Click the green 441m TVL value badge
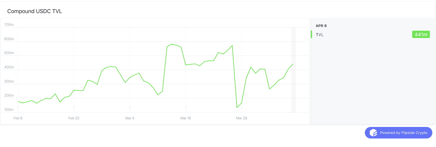 click(x=421, y=34)
